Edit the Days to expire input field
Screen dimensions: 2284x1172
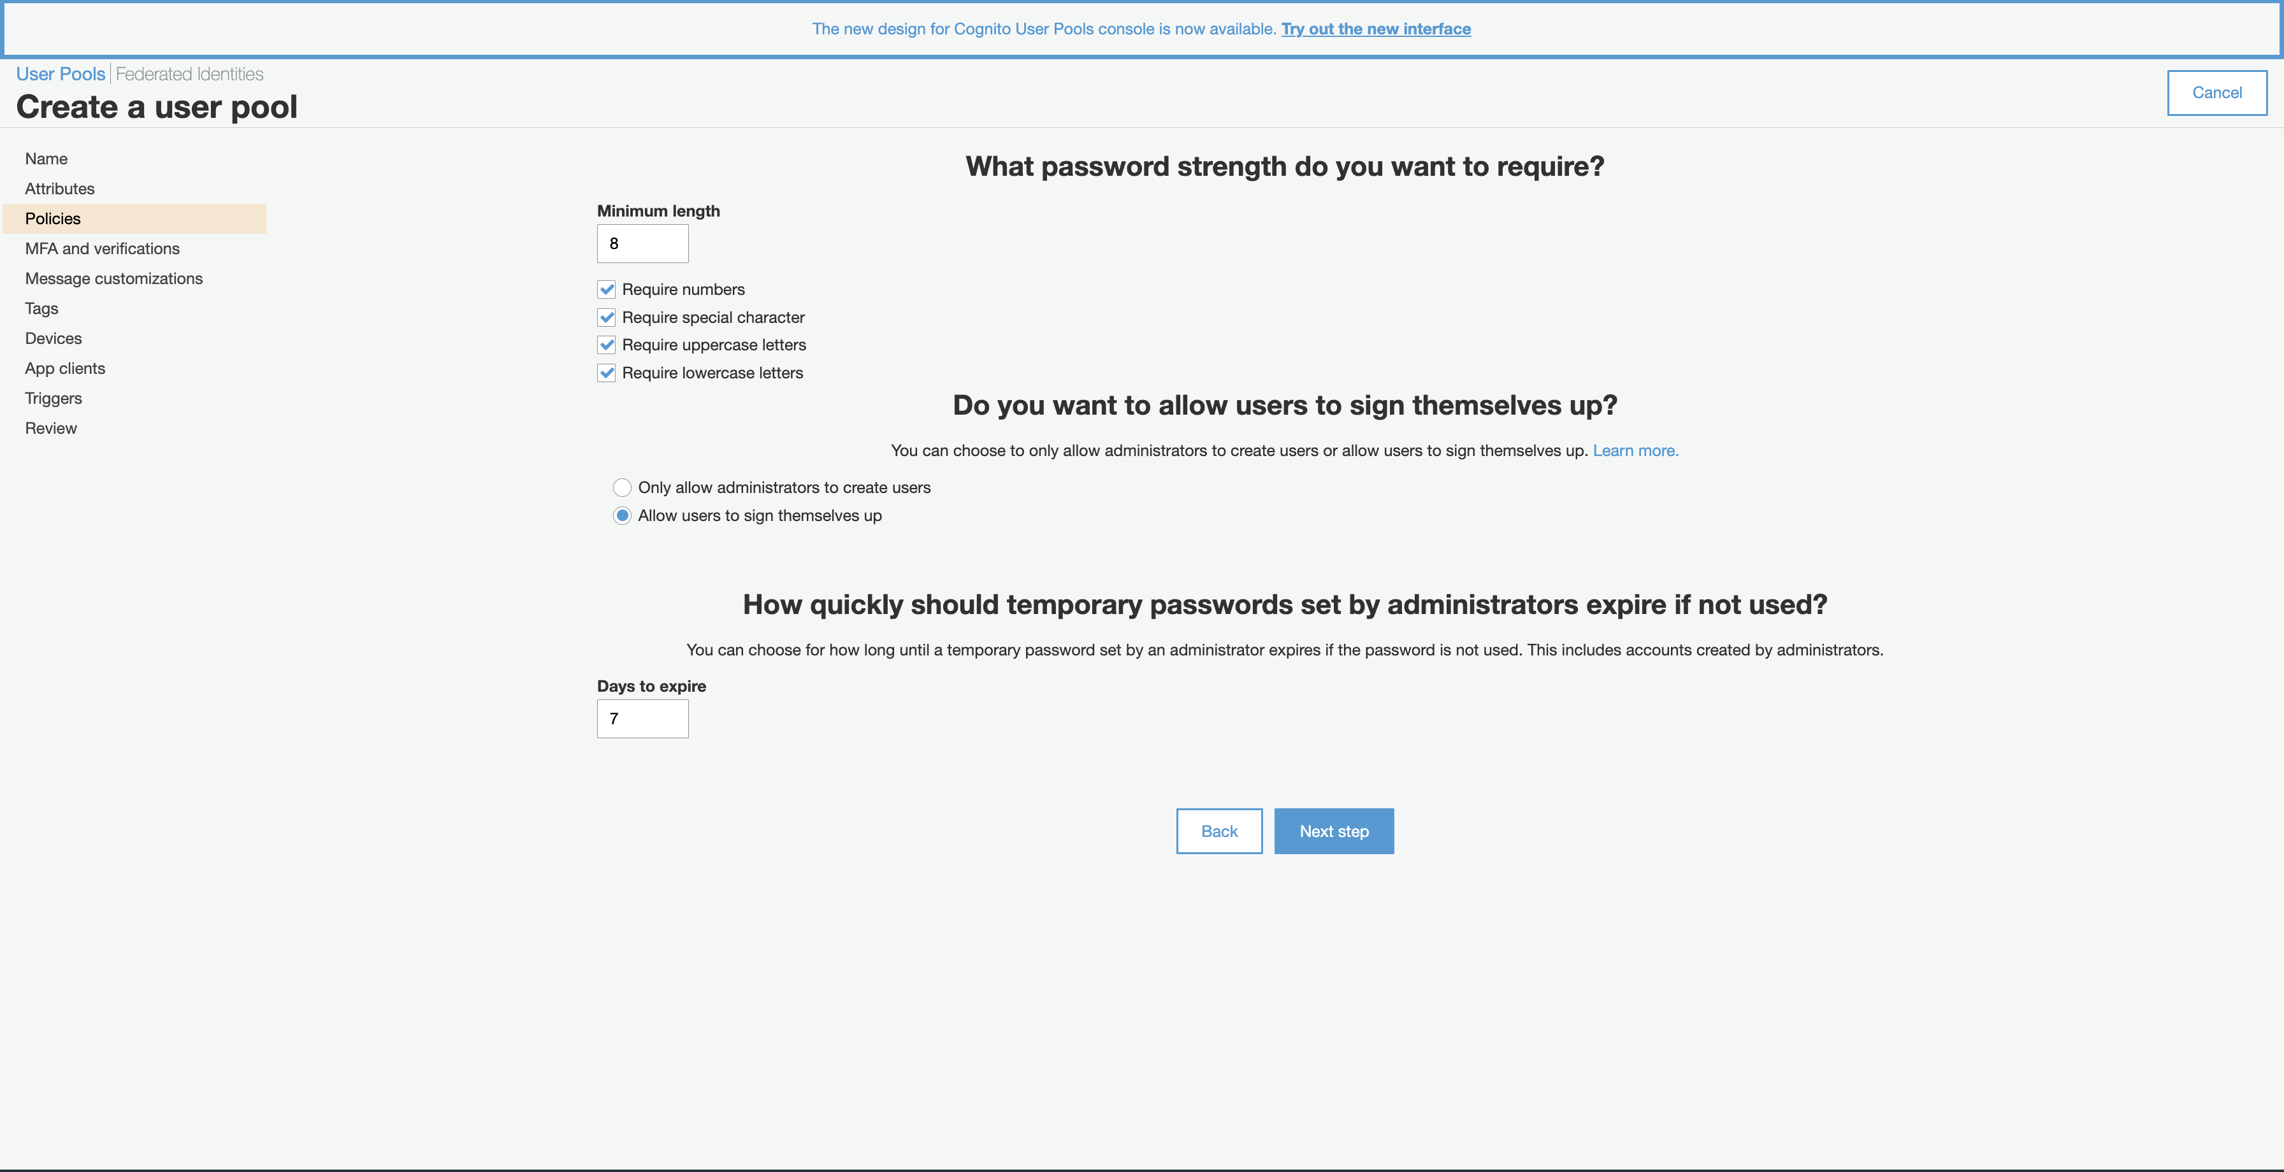pos(643,718)
